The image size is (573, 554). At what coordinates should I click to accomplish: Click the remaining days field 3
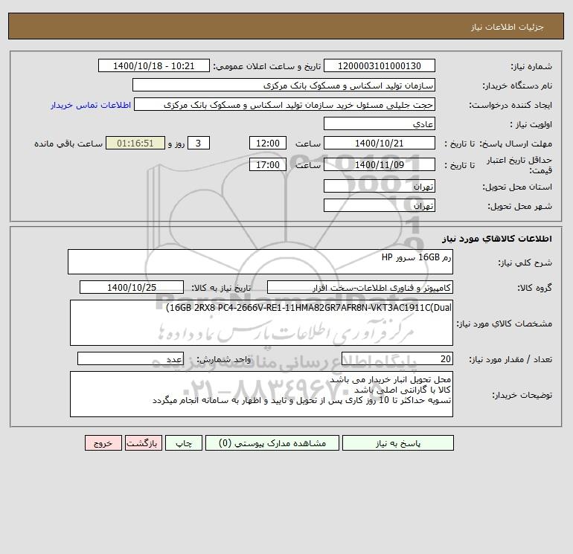tap(199, 144)
